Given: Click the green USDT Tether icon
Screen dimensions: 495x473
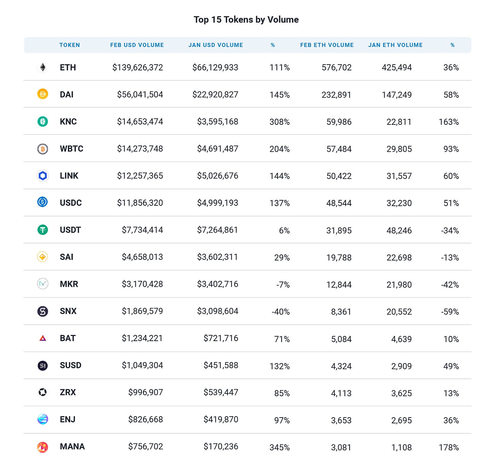Looking at the screenshot, I should coord(42,230).
